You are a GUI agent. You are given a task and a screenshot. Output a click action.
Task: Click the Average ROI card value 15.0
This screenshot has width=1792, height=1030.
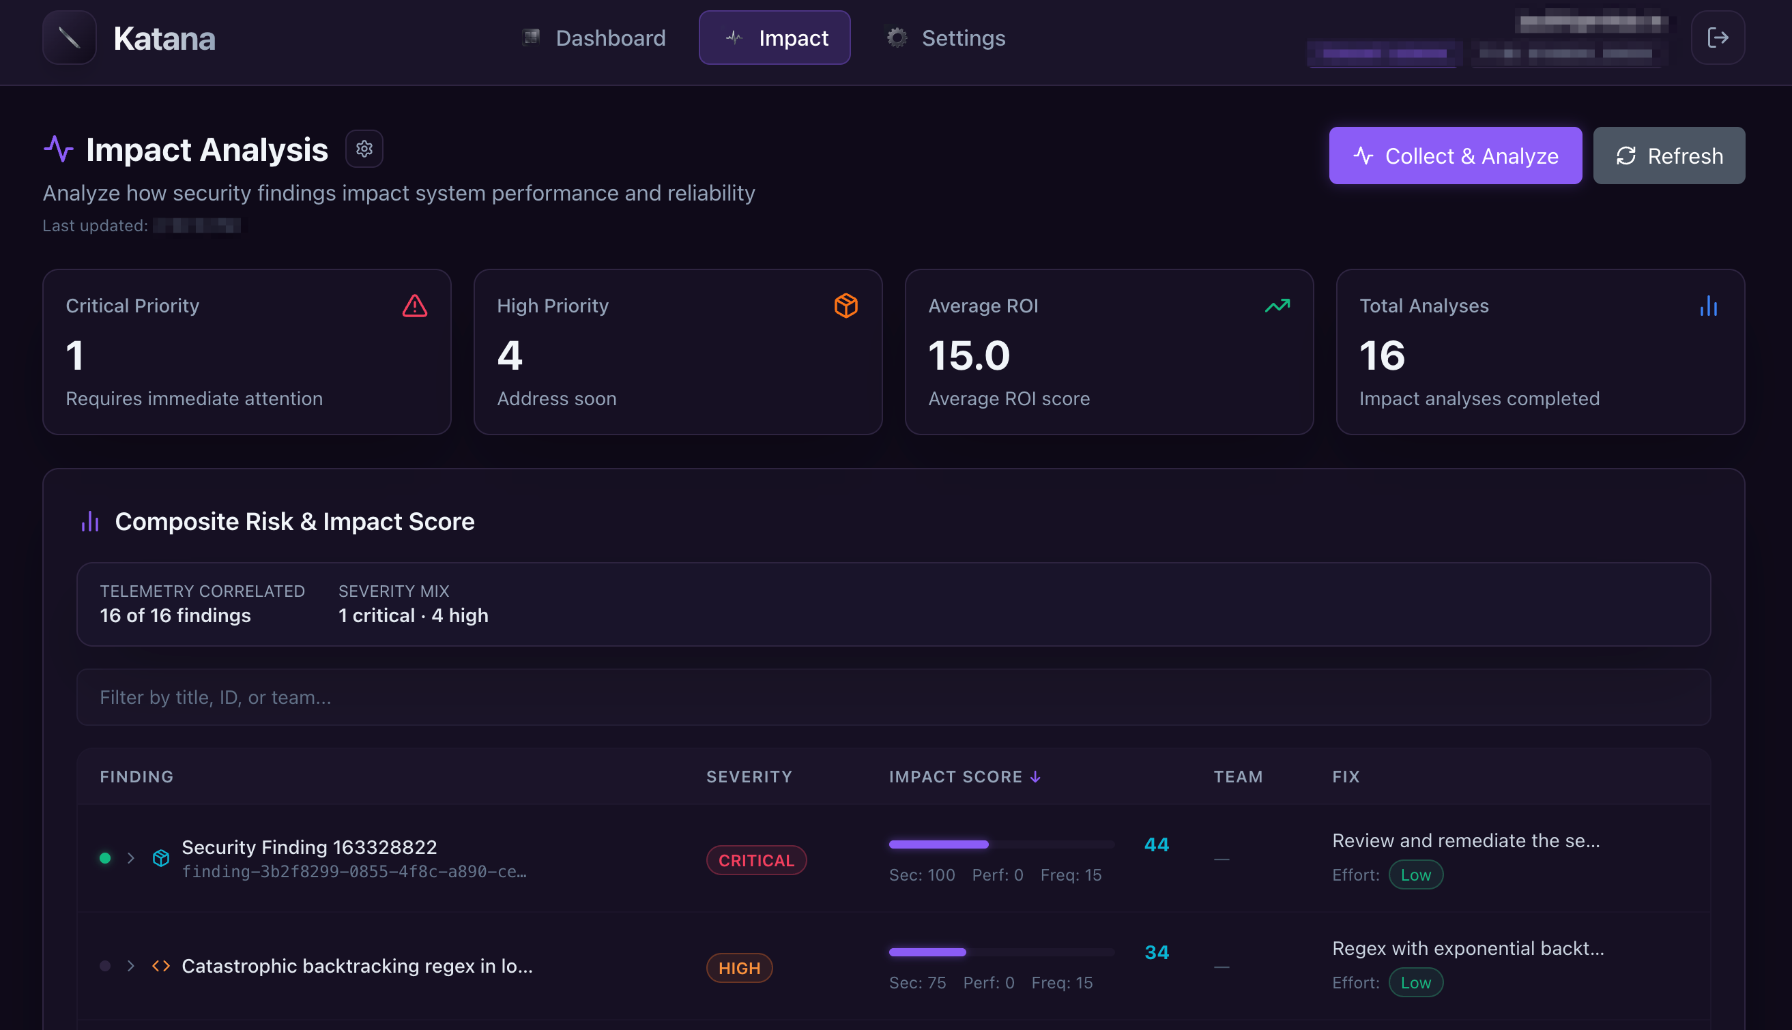click(968, 355)
